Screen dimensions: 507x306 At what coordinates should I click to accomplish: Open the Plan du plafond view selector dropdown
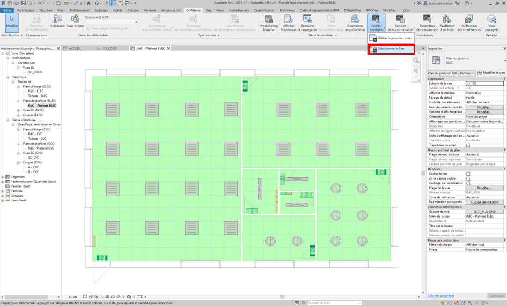click(451, 73)
